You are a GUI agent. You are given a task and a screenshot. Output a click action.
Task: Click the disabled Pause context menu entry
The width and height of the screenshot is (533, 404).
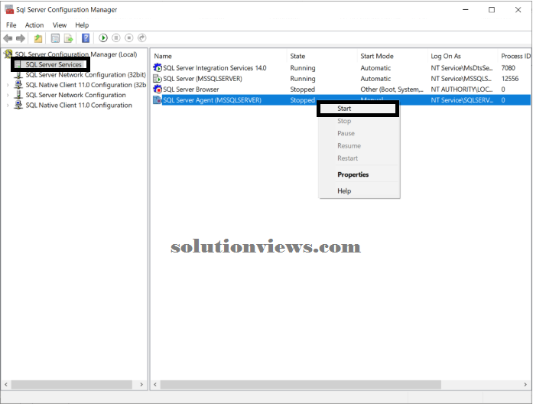pos(359,133)
